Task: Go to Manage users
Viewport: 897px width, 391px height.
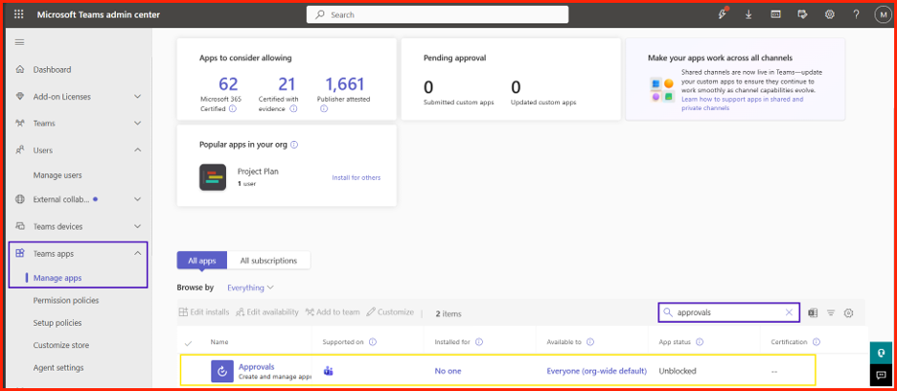Action: 57,175
